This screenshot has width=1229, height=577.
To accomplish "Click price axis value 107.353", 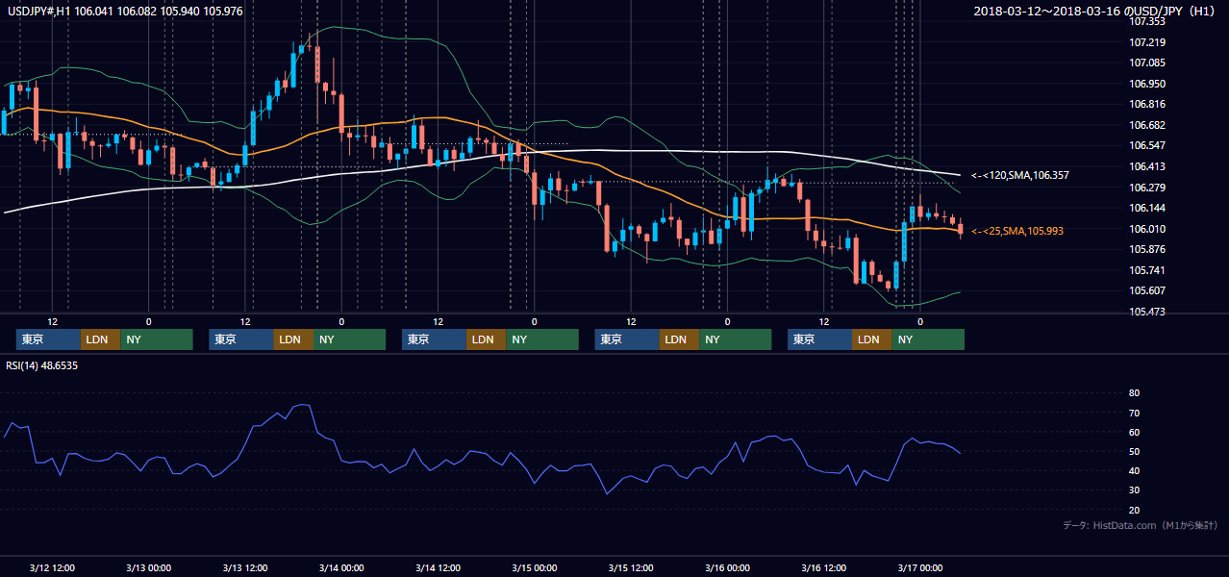I will (1147, 21).
